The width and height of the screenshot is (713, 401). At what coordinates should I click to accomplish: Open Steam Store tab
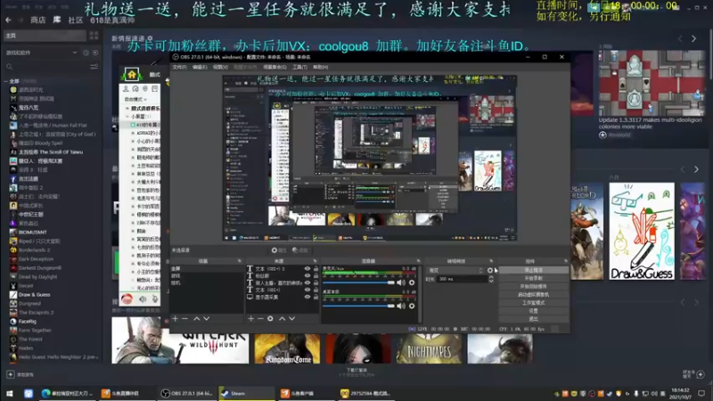pyautogui.click(x=37, y=20)
